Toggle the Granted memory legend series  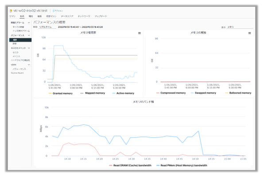tap(61, 93)
